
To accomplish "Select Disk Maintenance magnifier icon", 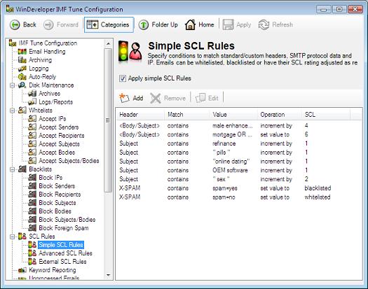I will point(22,85).
